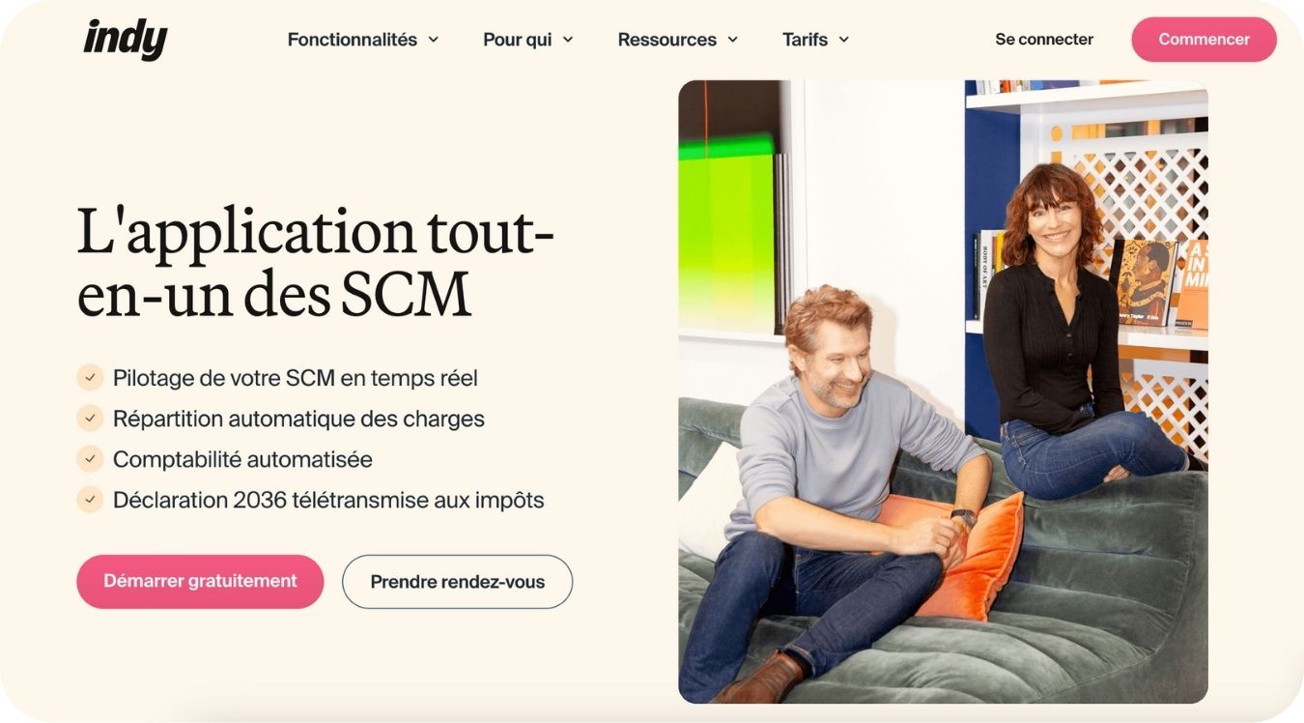Expand the Ressources chevron arrow
Screen dimensions: 1304x723
[732, 40]
